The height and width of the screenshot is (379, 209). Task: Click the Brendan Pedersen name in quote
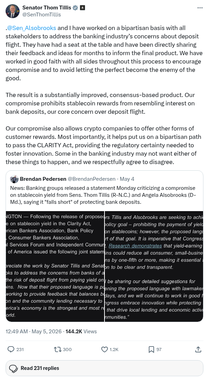[43, 179]
